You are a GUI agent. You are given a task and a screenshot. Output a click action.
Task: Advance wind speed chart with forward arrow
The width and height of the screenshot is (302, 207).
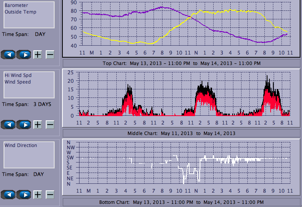pyautogui.click(x=24, y=125)
